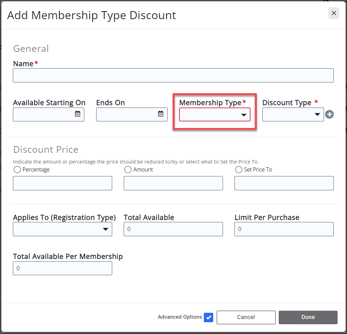Click the Done button

[x=308, y=317]
